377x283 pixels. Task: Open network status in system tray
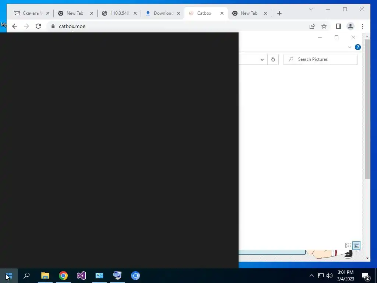click(321, 276)
